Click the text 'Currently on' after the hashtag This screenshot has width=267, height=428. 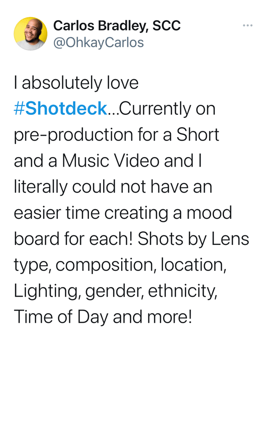(x=167, y=108)
